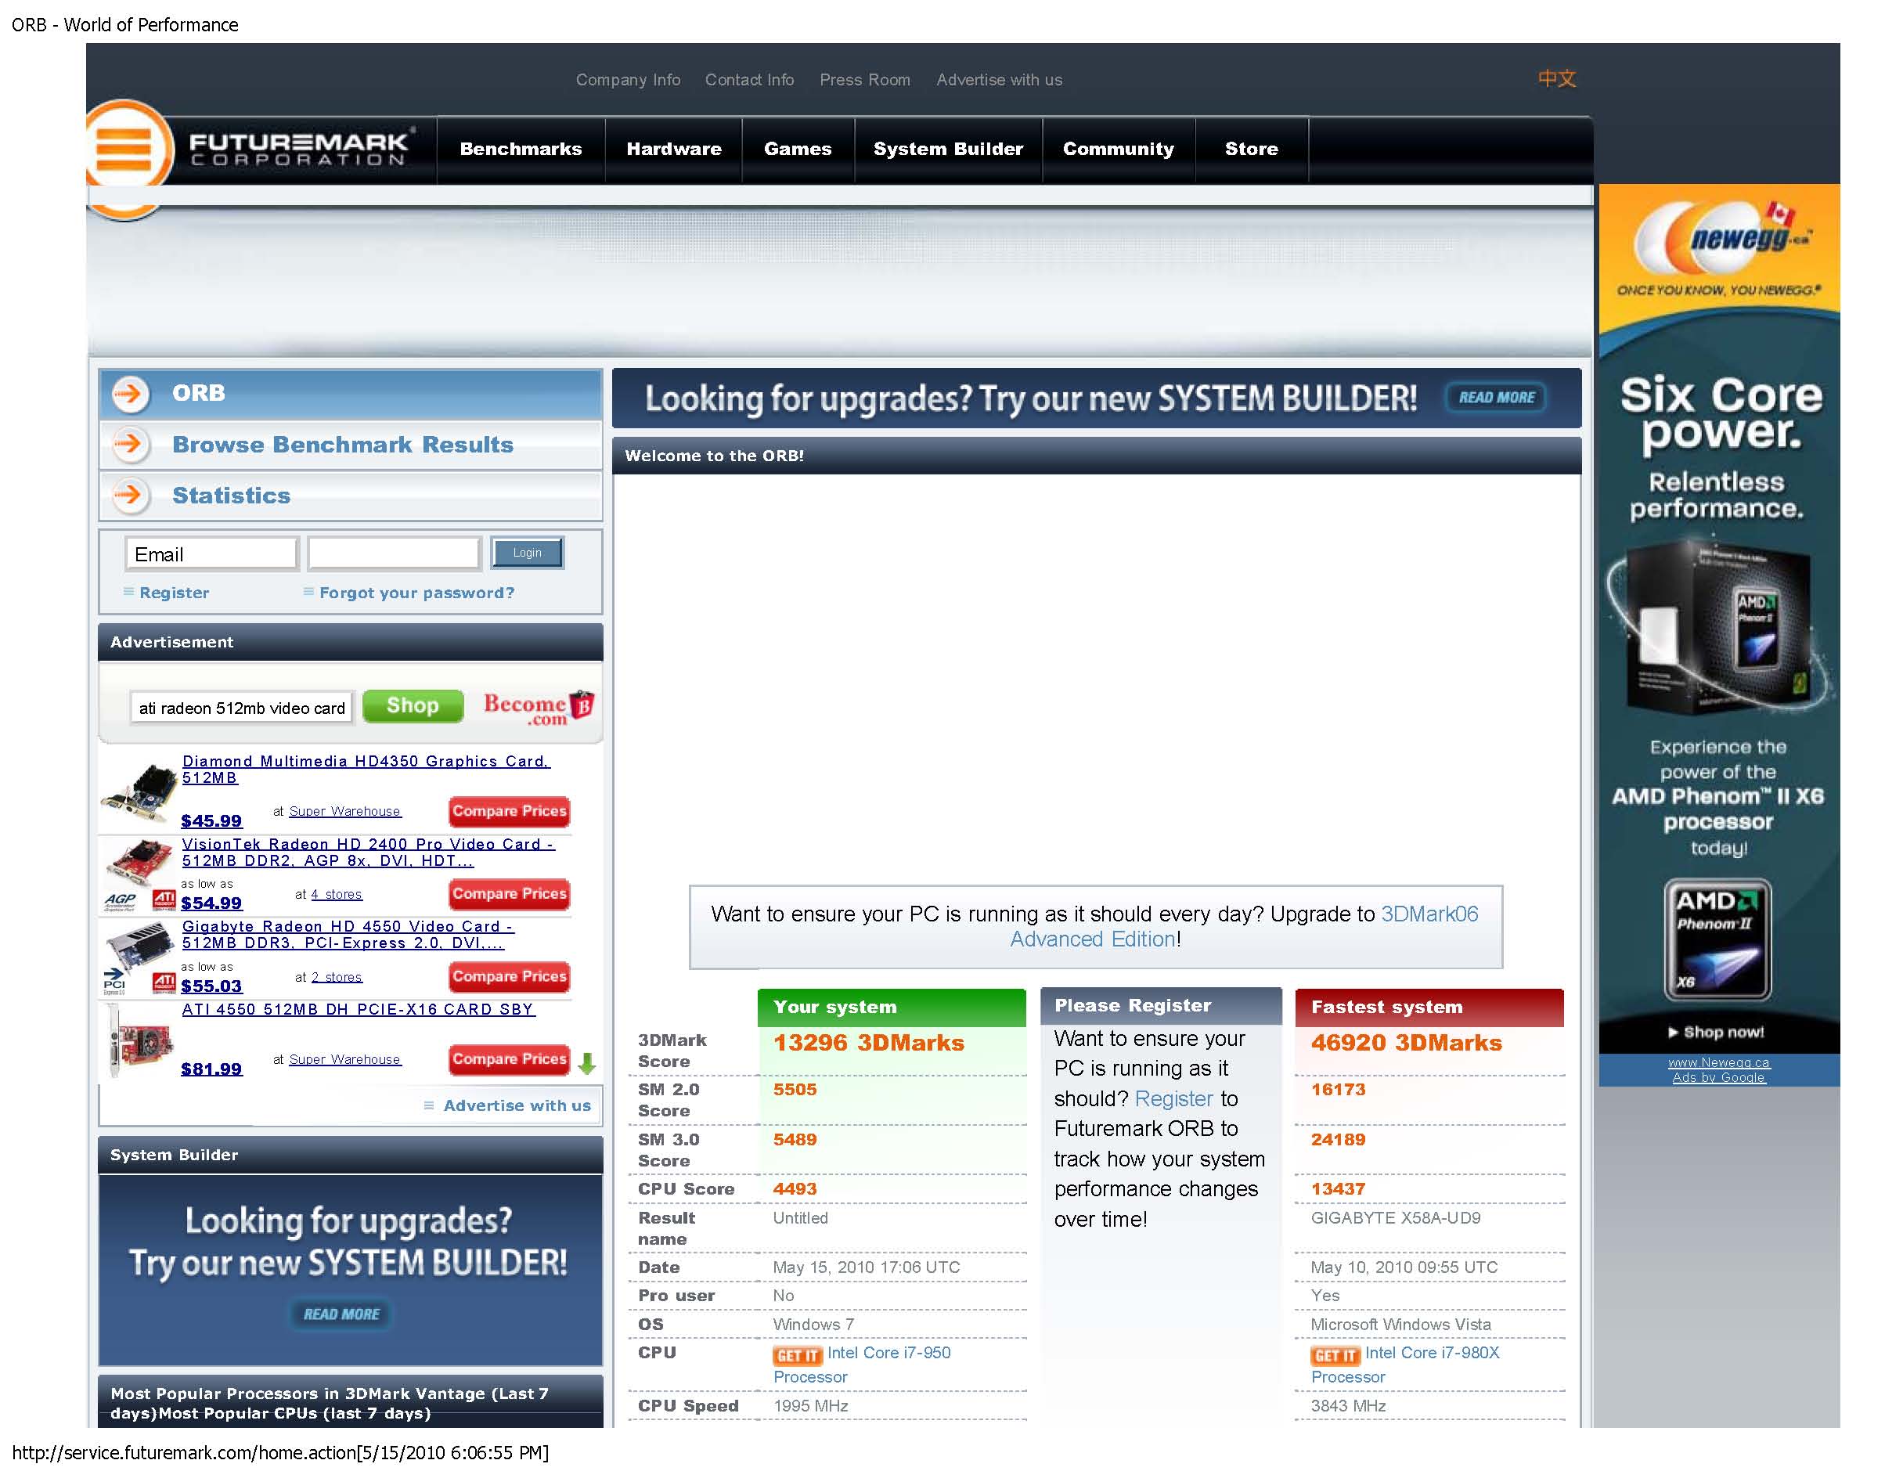Screen dimensions: 1903x1471
Task: Open the Benchmarks menu
Action: point(521,149)
